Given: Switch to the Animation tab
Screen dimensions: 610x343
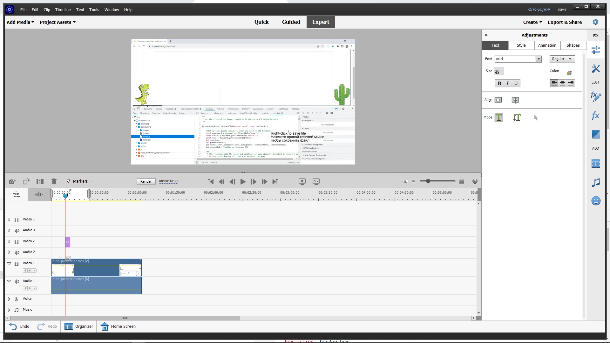Looking at the screenshot, I should click(547, 45).
